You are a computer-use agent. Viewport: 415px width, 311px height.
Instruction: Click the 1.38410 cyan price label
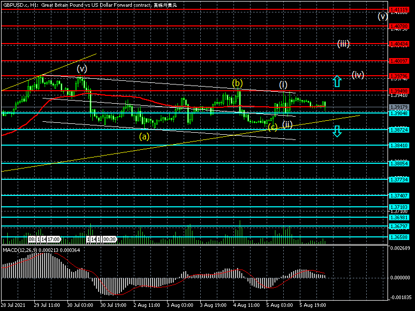click(399, 146)
